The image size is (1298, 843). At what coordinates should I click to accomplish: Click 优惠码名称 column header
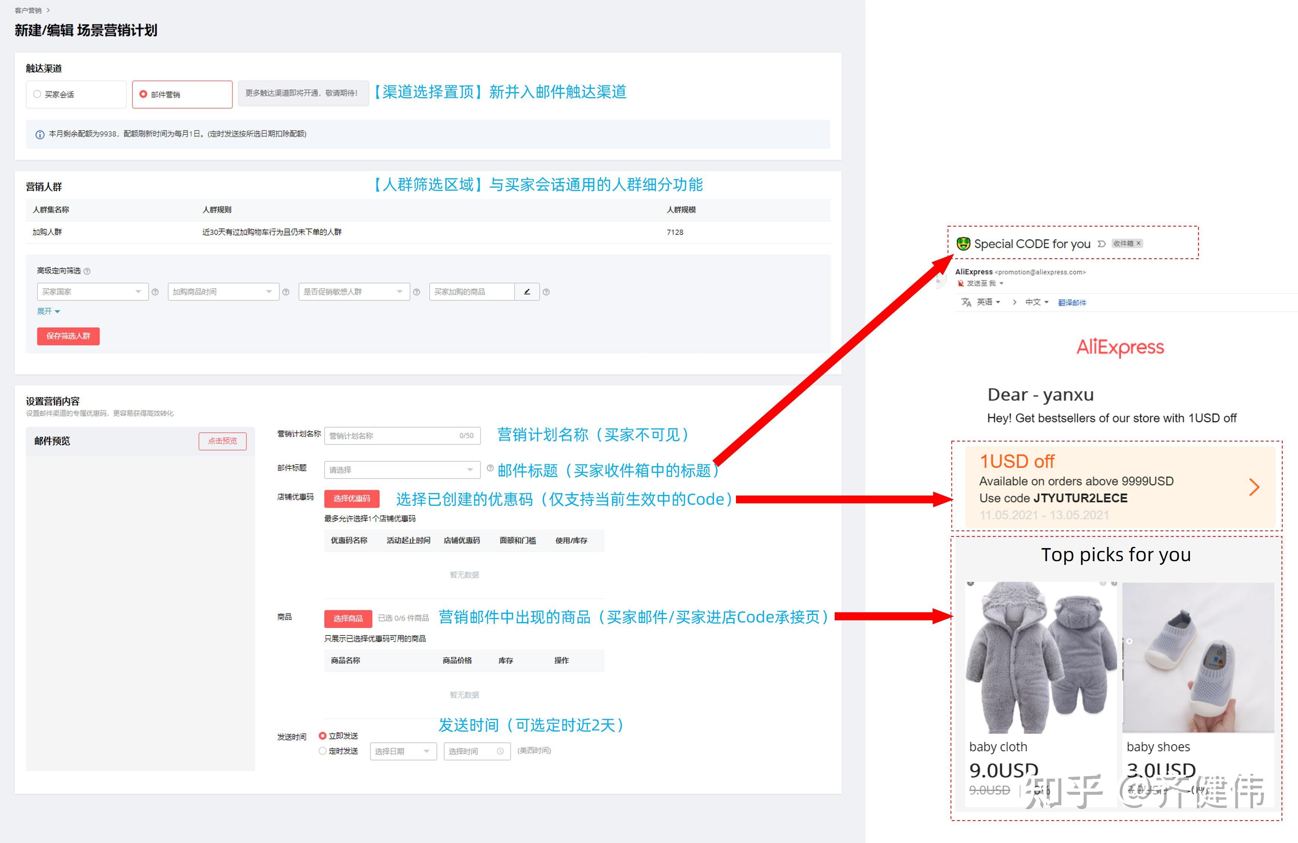point(349,540)
